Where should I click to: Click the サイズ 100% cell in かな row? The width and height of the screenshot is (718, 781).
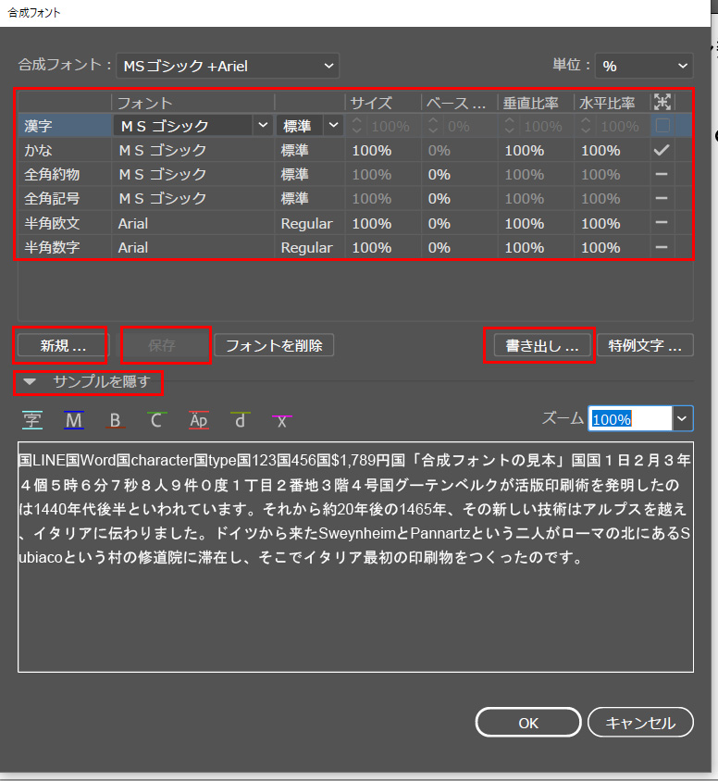click(371, 151)
